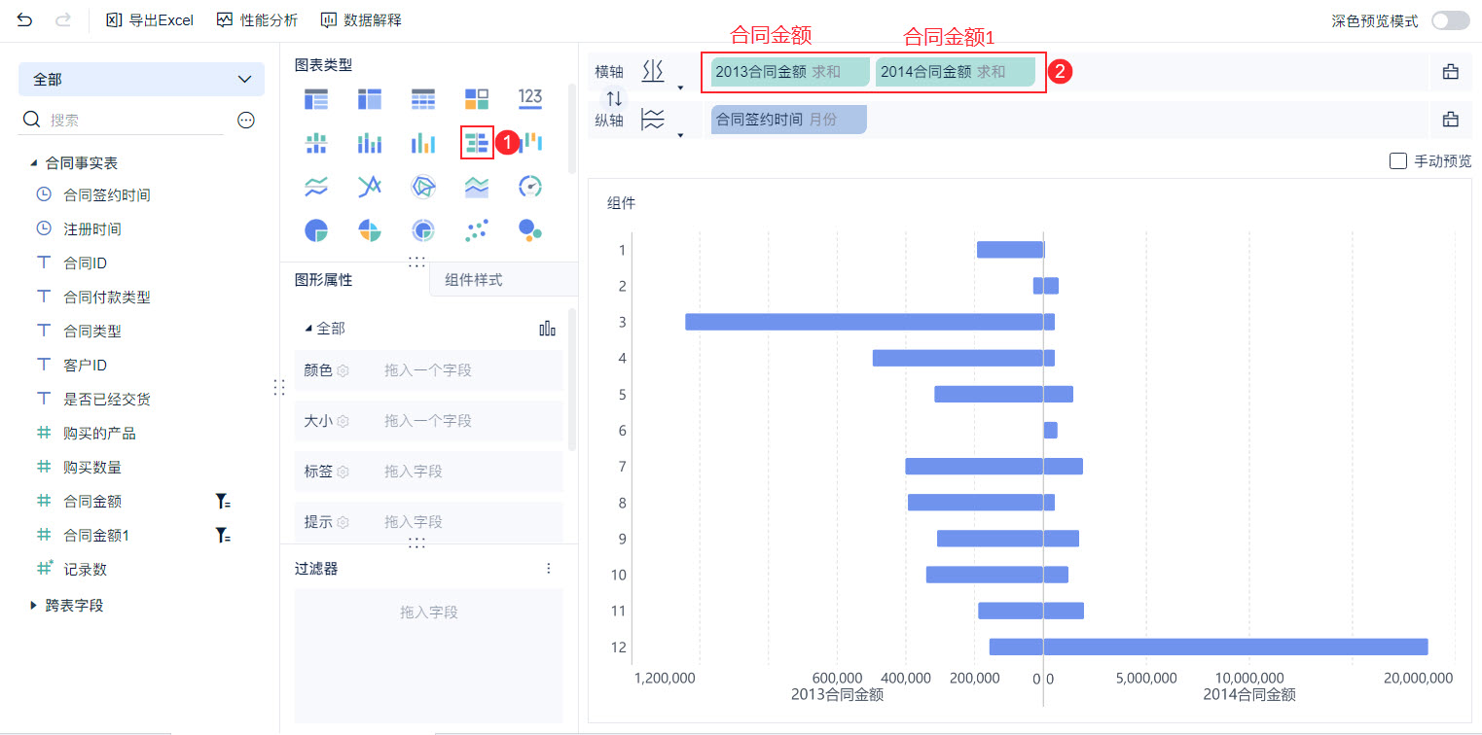Image resolution: width=1482 pixels, height=735 pixels.
Task: Click the redo arrow
Action: point(63,19)
